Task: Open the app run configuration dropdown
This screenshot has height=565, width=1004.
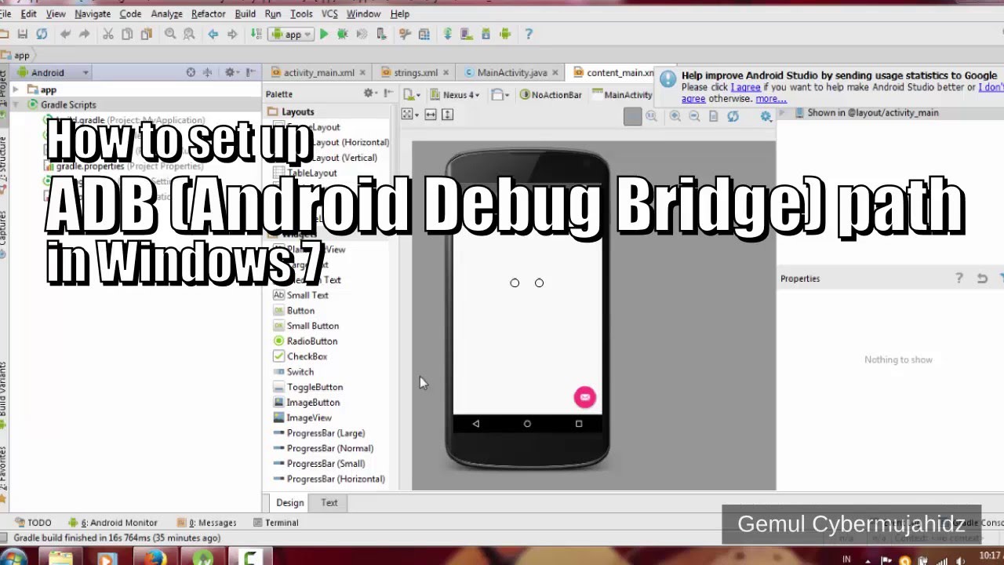Action: point(291,35)
